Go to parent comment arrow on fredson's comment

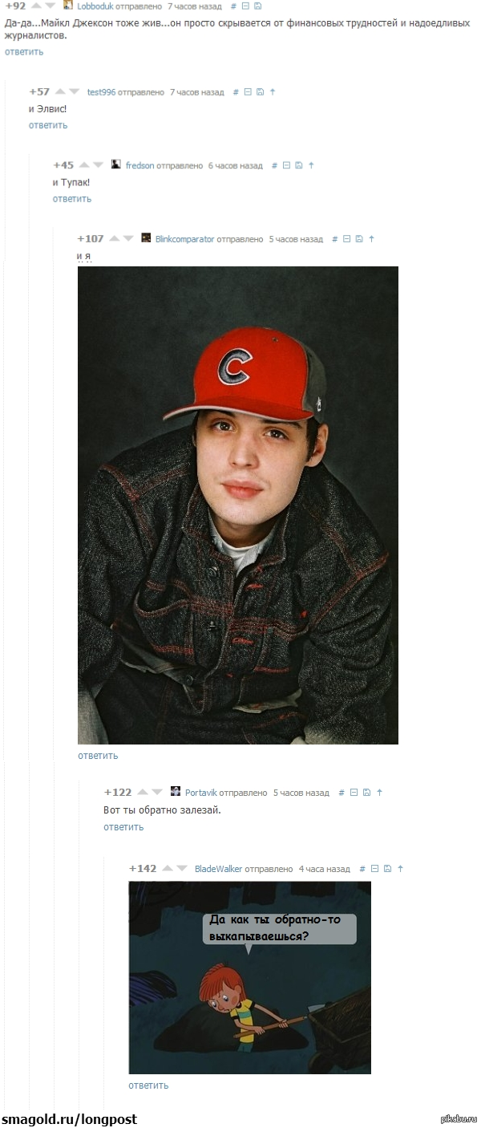click(x=311, y=165)
